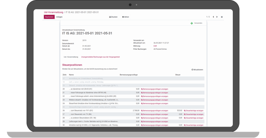The image size is (266, 138).
Task: Open the EUR currency link
Action: [x=155, y=46]
